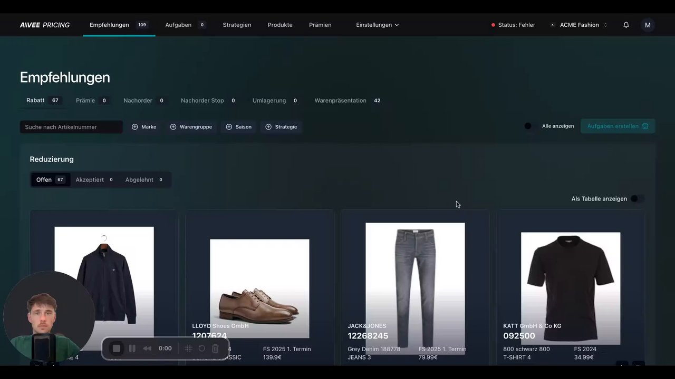Click the recording grid drag handle icon

[188, 348]
